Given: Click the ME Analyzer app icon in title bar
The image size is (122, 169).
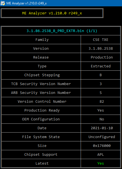Looking at the screenshot, I should click(x=3, y=3).
